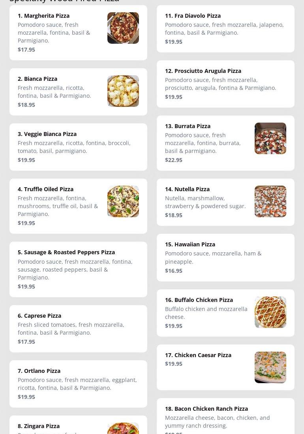This screenshot has height=434, width=304.
Task: Click the Chicken Caesar Pizza photo
Action: (270, 367)
